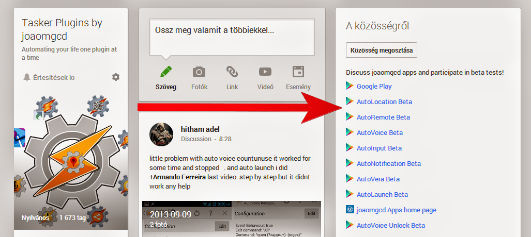Click the A közösségről heading

click(377, 26)
